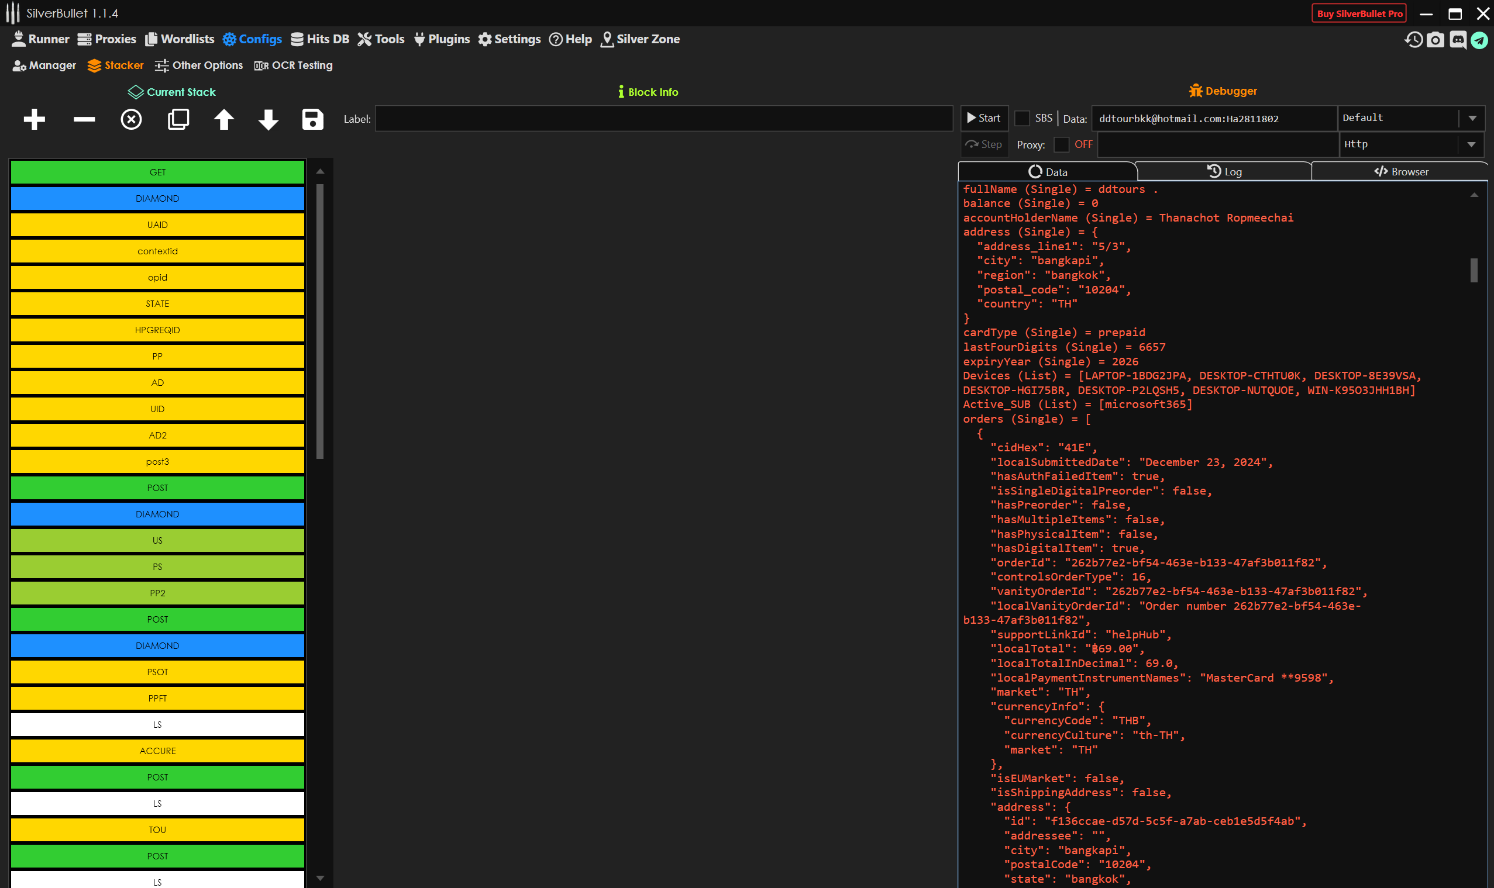Select the blue DIAMOND block at top
Viewport: 1494px width, 888px height.
point(157,199)
